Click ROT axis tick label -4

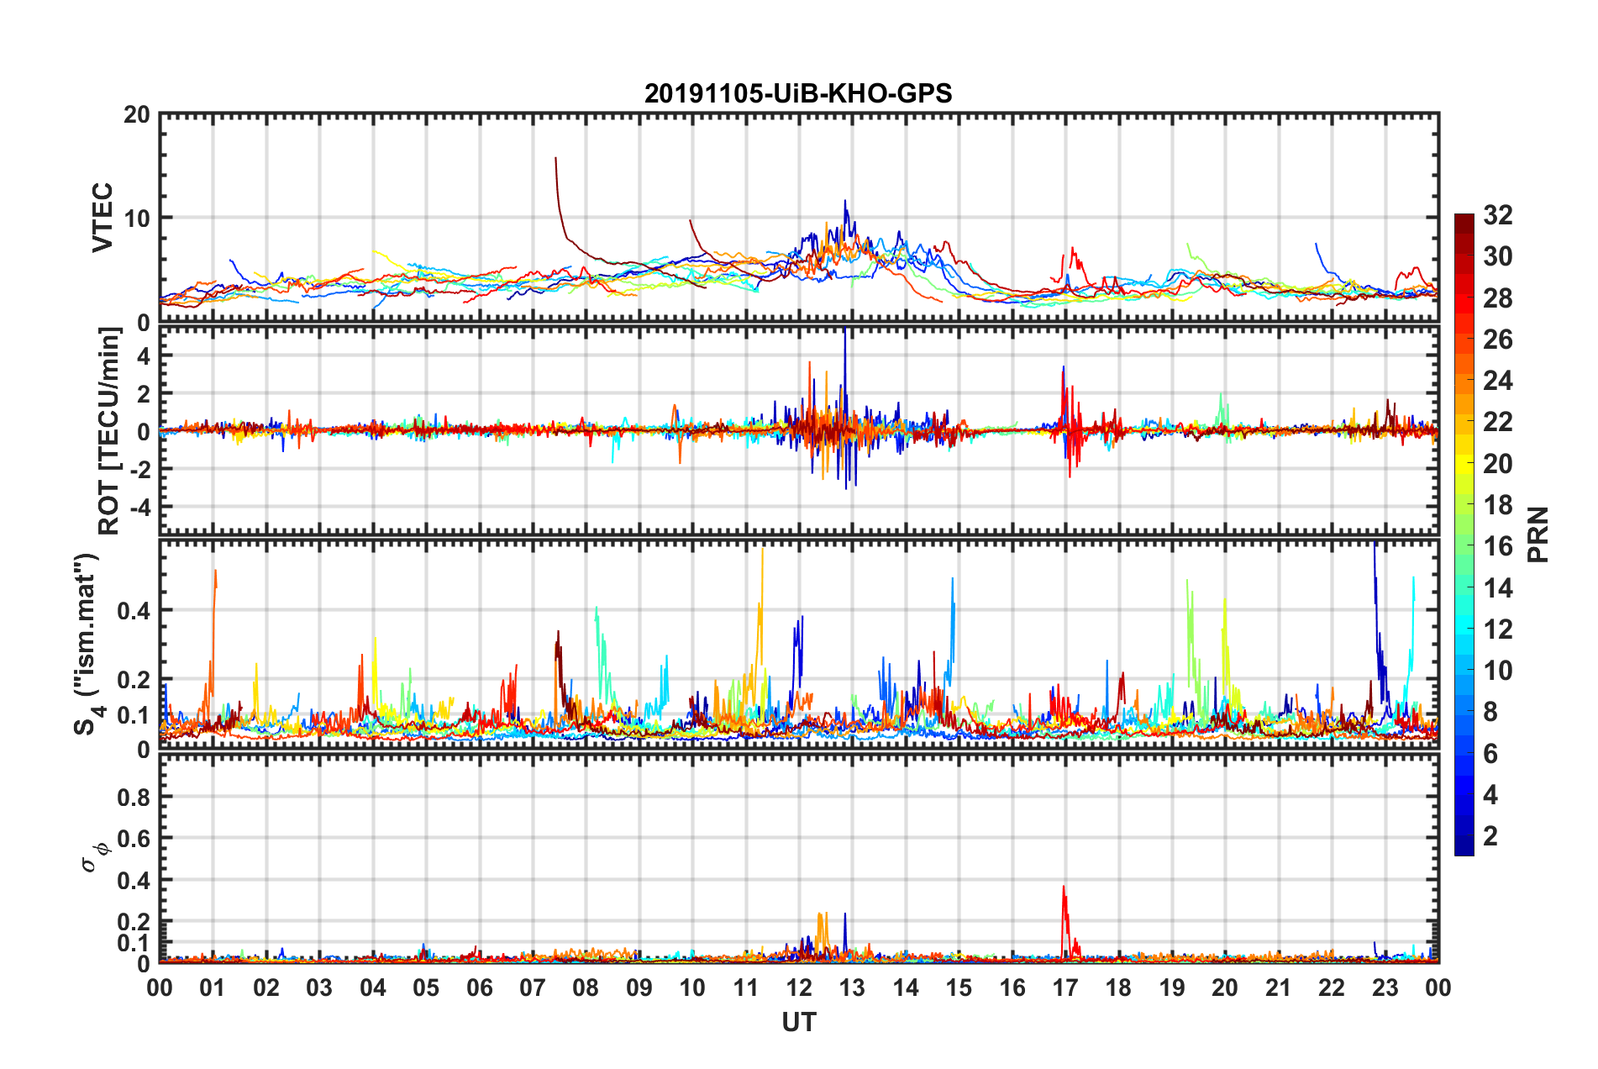point(139,508)
